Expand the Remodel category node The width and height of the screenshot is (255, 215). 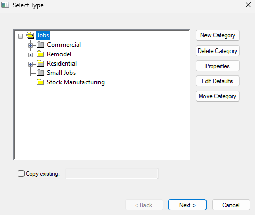30,55
